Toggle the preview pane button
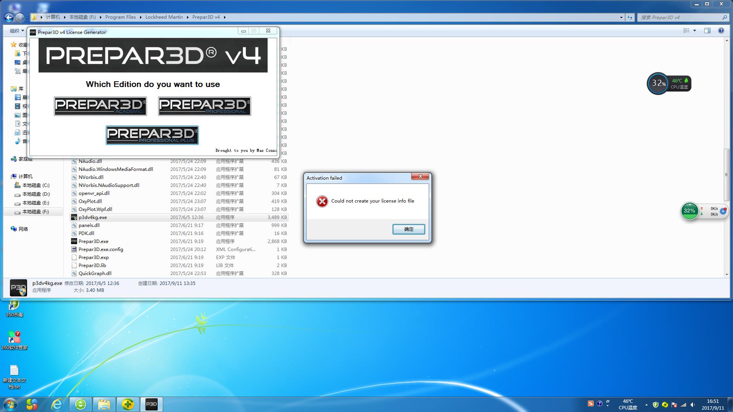This screenshot has height=412, width=733. 707,31
